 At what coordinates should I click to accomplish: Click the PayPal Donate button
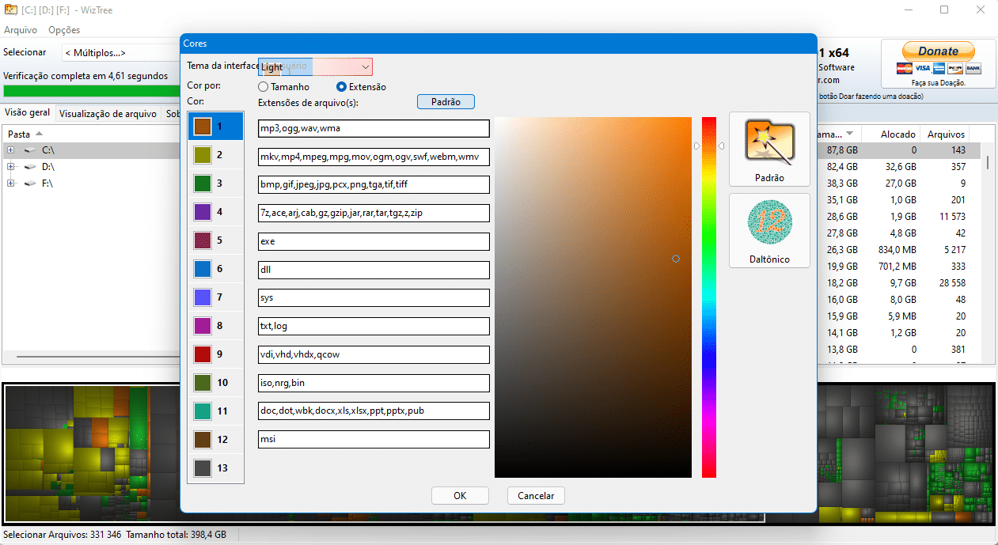tap(938, 51)
